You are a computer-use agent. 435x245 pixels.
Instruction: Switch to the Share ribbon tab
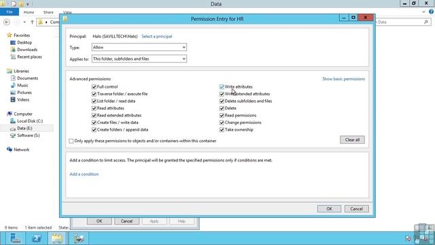tap(48, 12)
